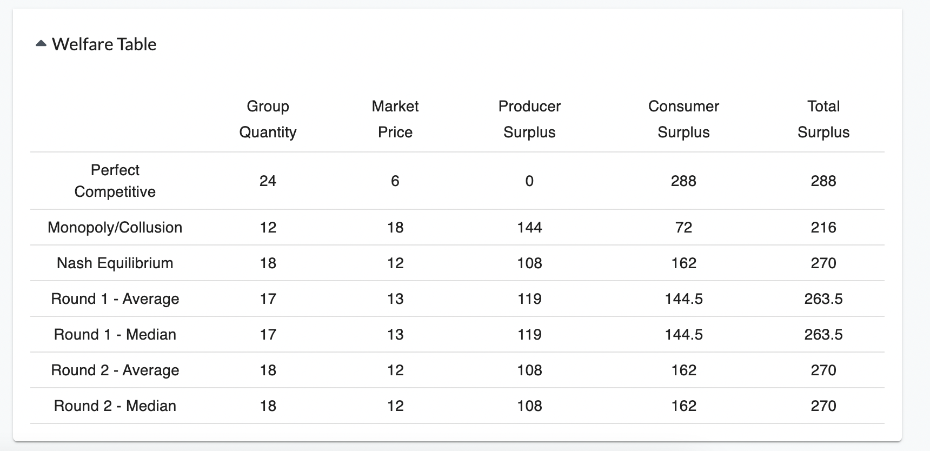The image size is (930, 451).
Task: Click Perfect Competitive group quantity 24
Action: tap(268, 181)
